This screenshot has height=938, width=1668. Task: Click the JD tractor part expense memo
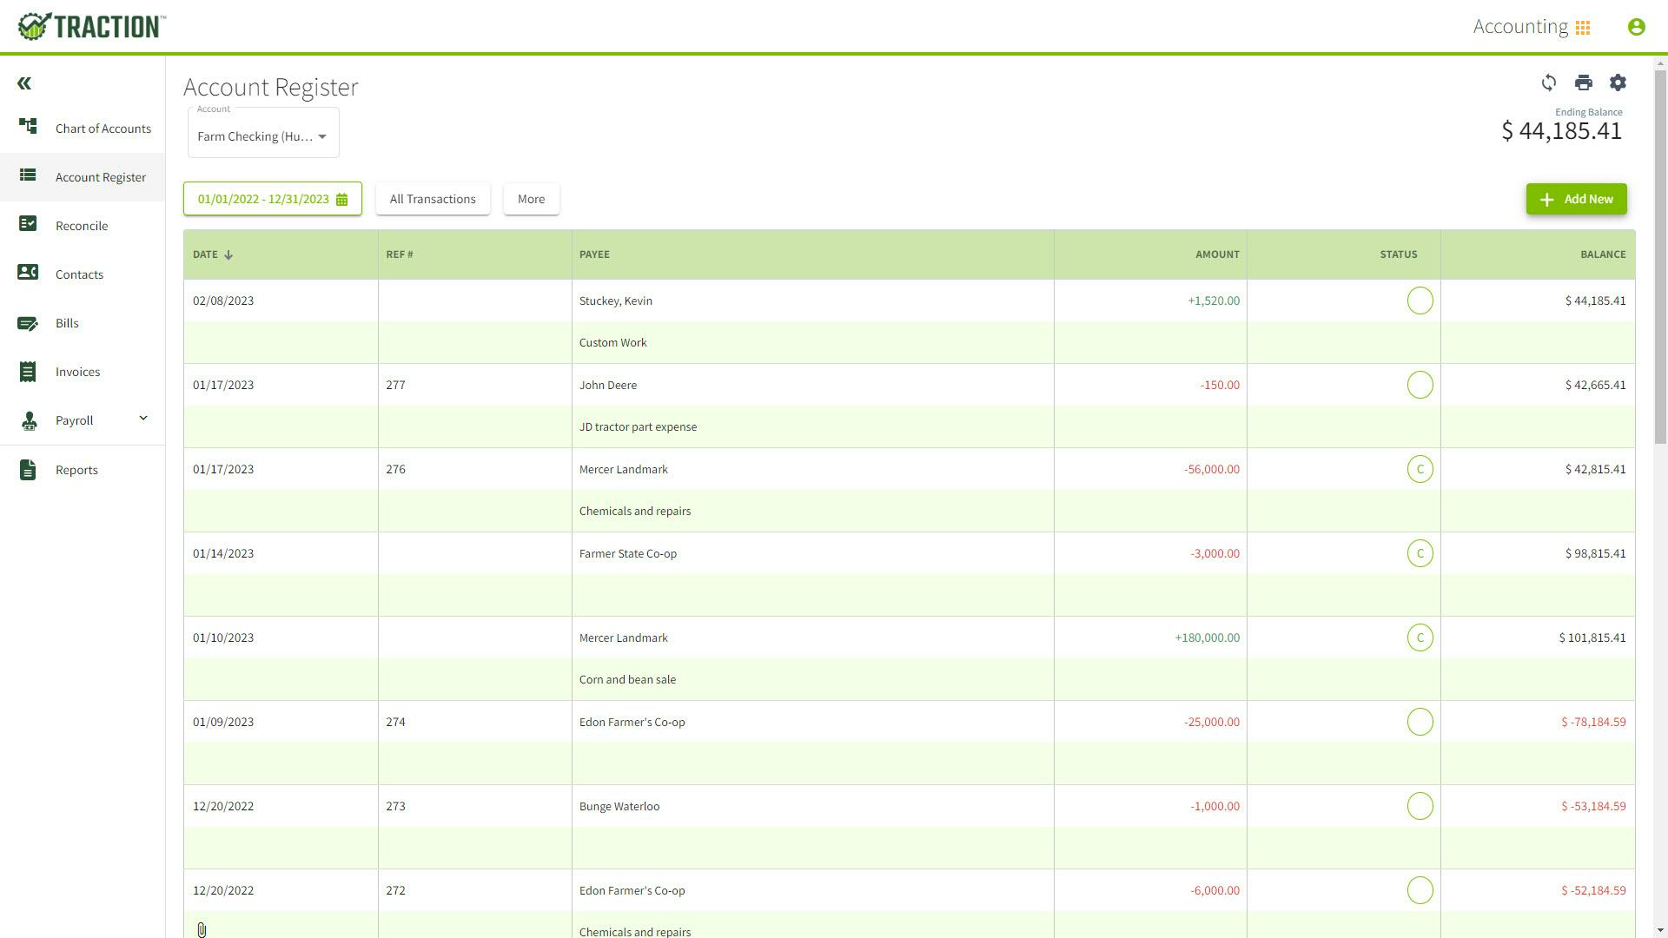[x=638, y=426]
